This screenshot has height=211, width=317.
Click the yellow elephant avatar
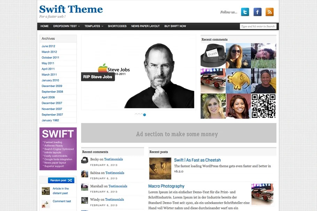[238, 81]
